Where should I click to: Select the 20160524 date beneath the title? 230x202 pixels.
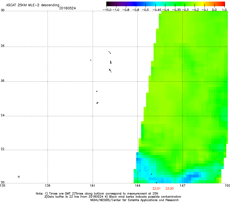pos(67,8)
